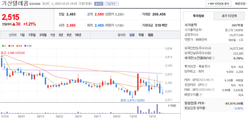Click the -87,074.50배 sector PER value
The height and width of the screenshot is (119, 249).
point(234,104)
